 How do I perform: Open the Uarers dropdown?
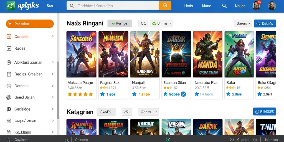click(x=243, y=23)
